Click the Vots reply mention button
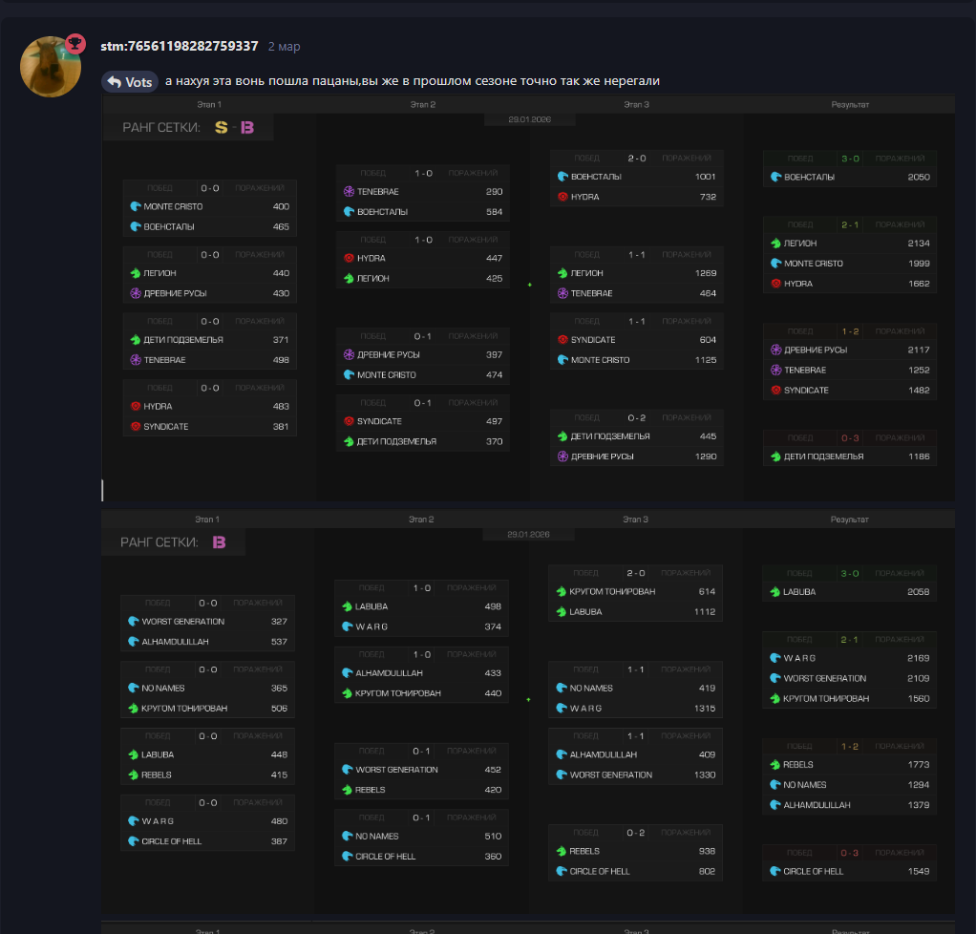This screenshot has width=976, height=934. 130,82
